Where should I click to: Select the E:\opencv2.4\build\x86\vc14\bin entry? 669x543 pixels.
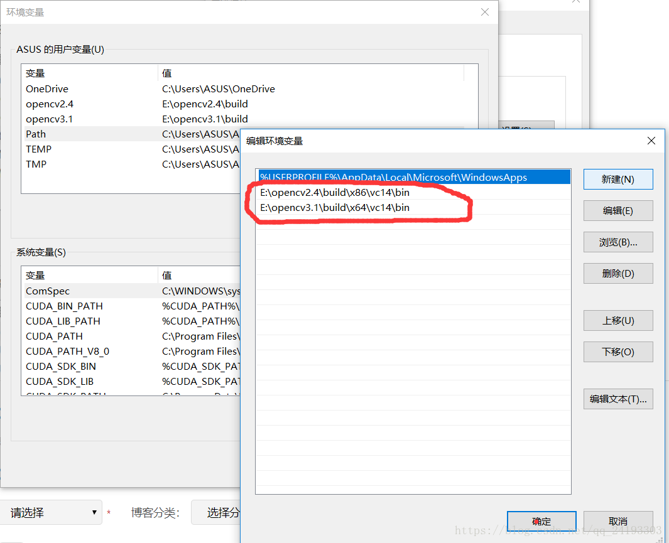tap(415, 192)
